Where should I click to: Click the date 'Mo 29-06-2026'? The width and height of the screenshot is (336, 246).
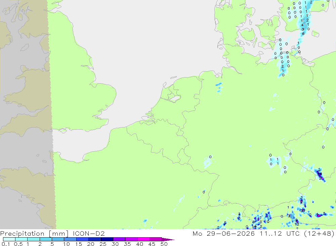pos(224,233)
